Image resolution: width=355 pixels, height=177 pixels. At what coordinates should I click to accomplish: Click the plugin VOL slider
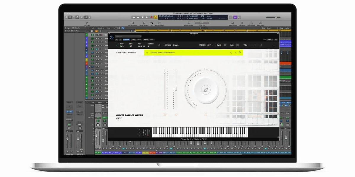click(x=254, y=45)
